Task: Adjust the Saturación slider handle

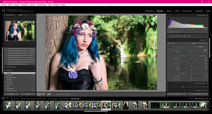Action: pyautogui.click(x=191, y=80)
